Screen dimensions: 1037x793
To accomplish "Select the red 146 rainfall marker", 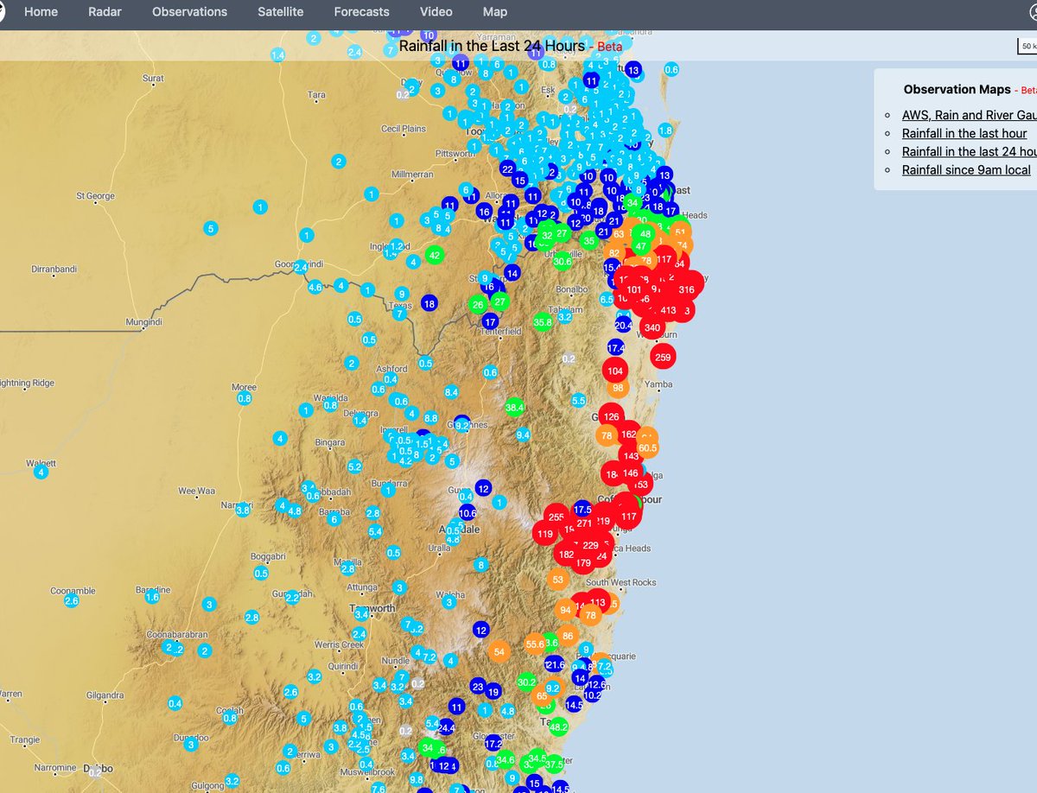I will coord(631,473).
